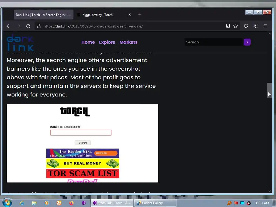
Task: Click the scrollbar up arrow
Action: coord(270,34)
